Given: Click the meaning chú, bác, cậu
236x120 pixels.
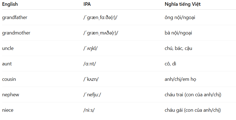Looking at the screenshot, I should point(178,48).
